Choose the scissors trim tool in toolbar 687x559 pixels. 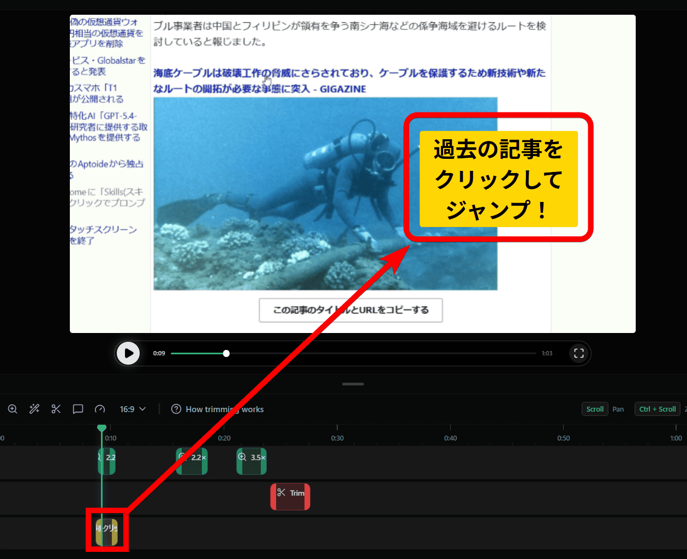coord(56,409)
